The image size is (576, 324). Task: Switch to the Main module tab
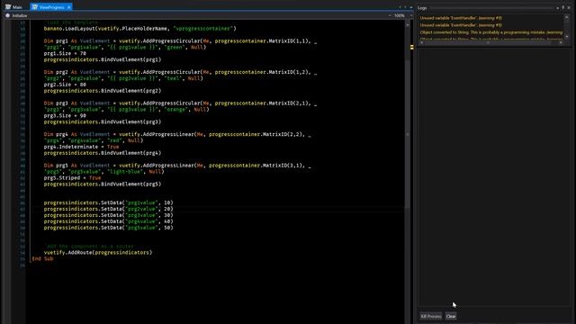pos(13,7)
